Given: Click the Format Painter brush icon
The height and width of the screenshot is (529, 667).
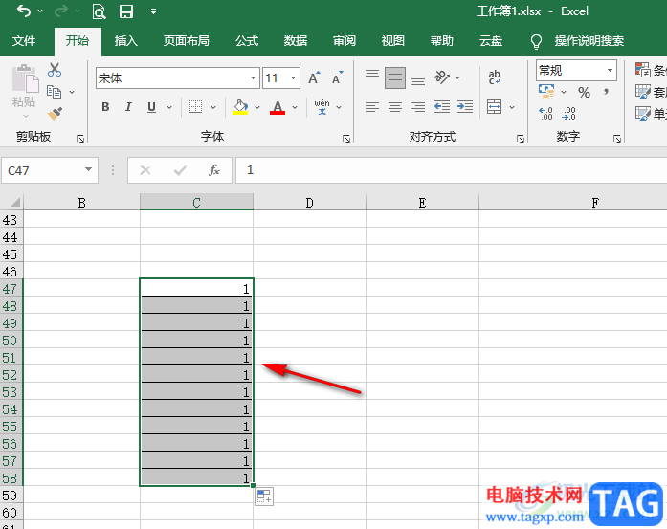Looking at the screenshot, I should coord(55,114).
